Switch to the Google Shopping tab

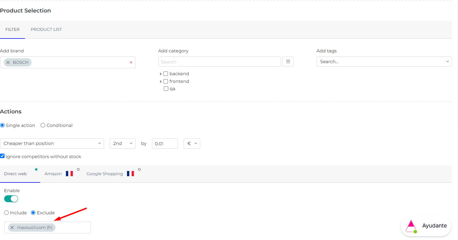coord(104,174)
